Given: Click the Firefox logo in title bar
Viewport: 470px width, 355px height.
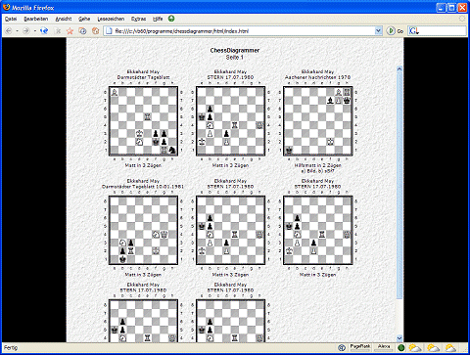Looking at the screenshot, I should (7, 7).
